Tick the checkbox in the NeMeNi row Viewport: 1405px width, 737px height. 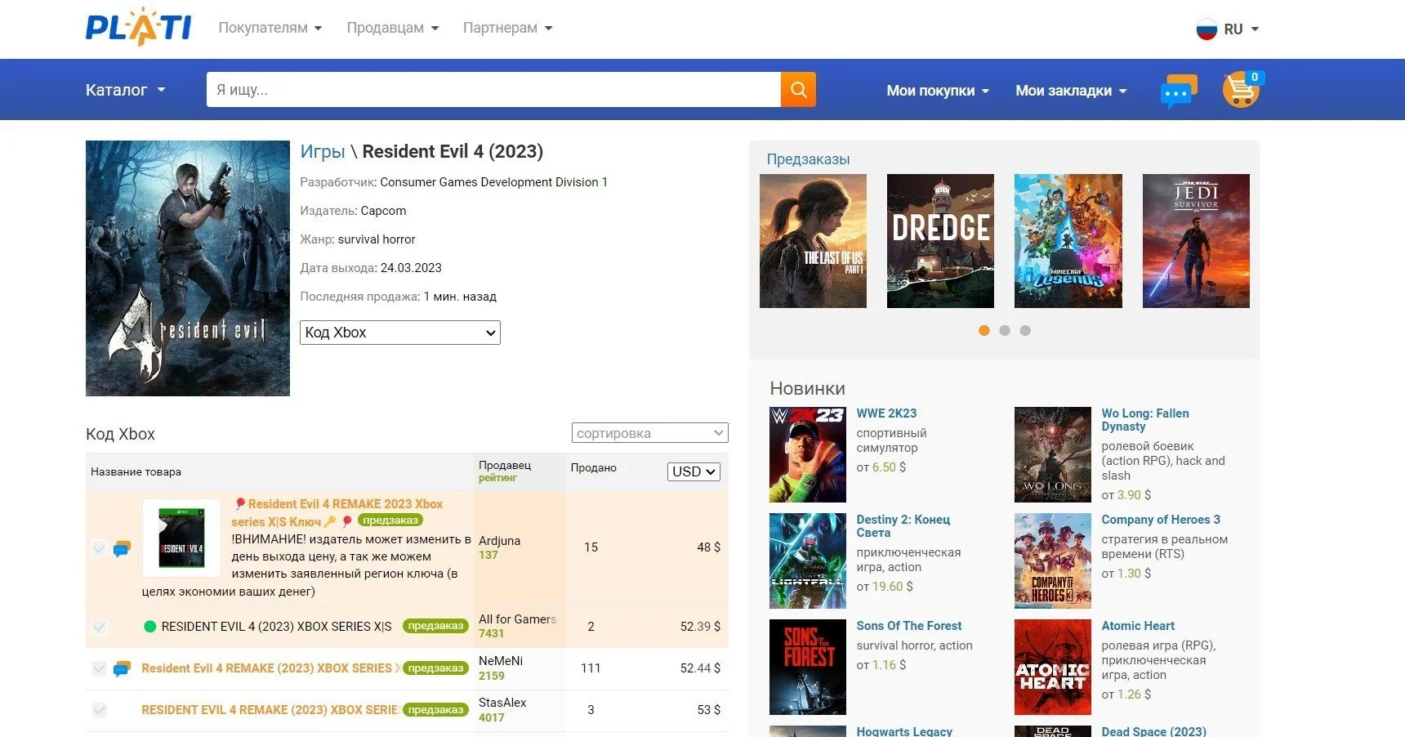coord(100,669)
